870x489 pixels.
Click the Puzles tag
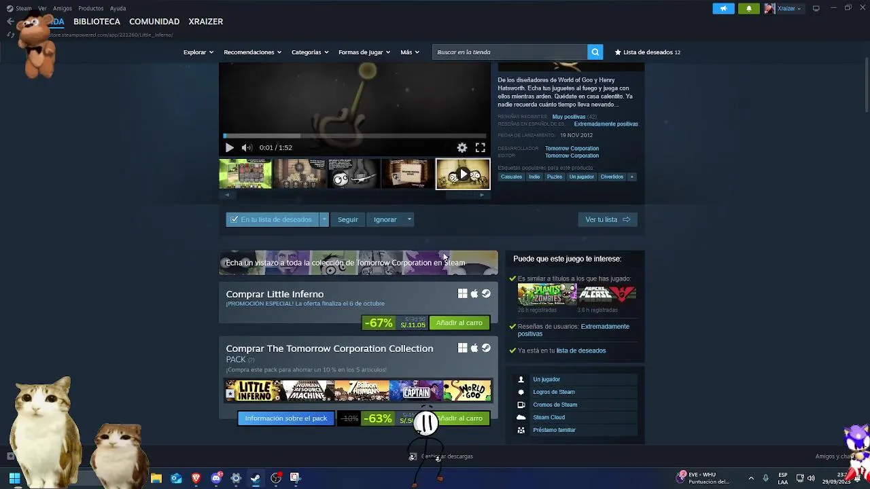(555, 177)
